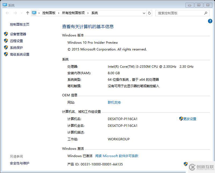Click the shield icon beside 系统保护
This screenshot has width=215, height=173.
pos(6,48)
